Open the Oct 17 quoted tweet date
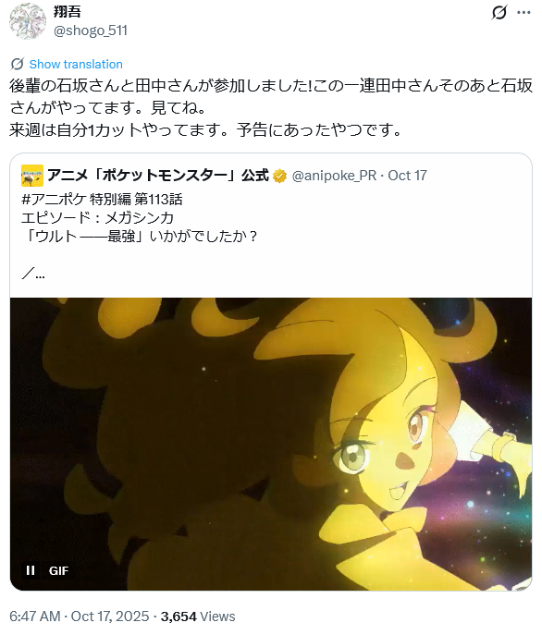Screen dimensions: 542x635 pos(407,176)
